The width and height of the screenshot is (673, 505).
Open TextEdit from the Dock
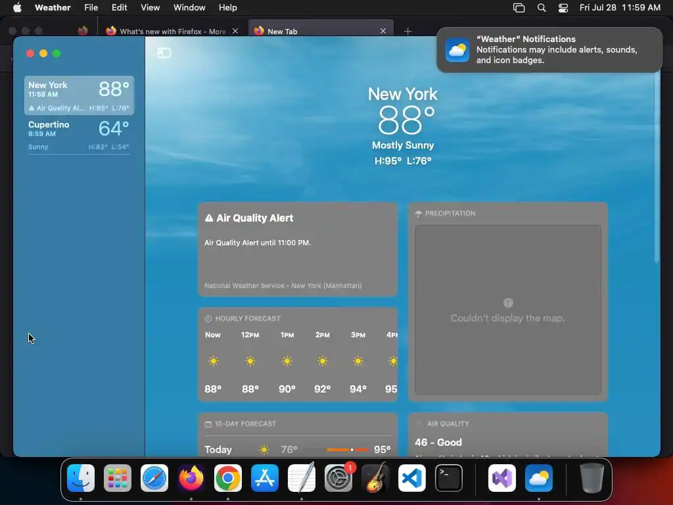click(x=302, y=478)
